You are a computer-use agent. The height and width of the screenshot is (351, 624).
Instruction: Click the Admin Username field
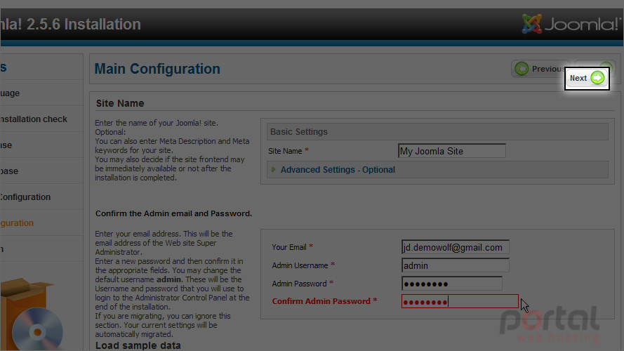(x=456, y=265)
